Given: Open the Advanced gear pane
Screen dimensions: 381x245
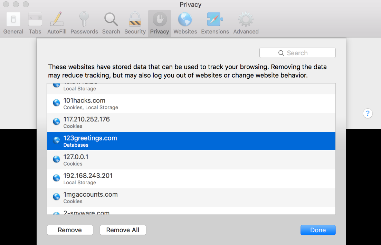Looking at the screenshot, I should [246, 23].
